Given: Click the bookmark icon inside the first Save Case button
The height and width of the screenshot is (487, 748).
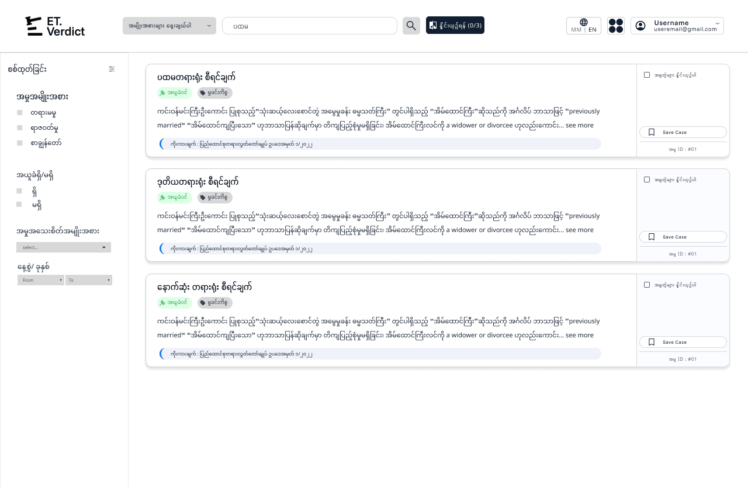Looking at the screenshot, I should tap(652, 132).
